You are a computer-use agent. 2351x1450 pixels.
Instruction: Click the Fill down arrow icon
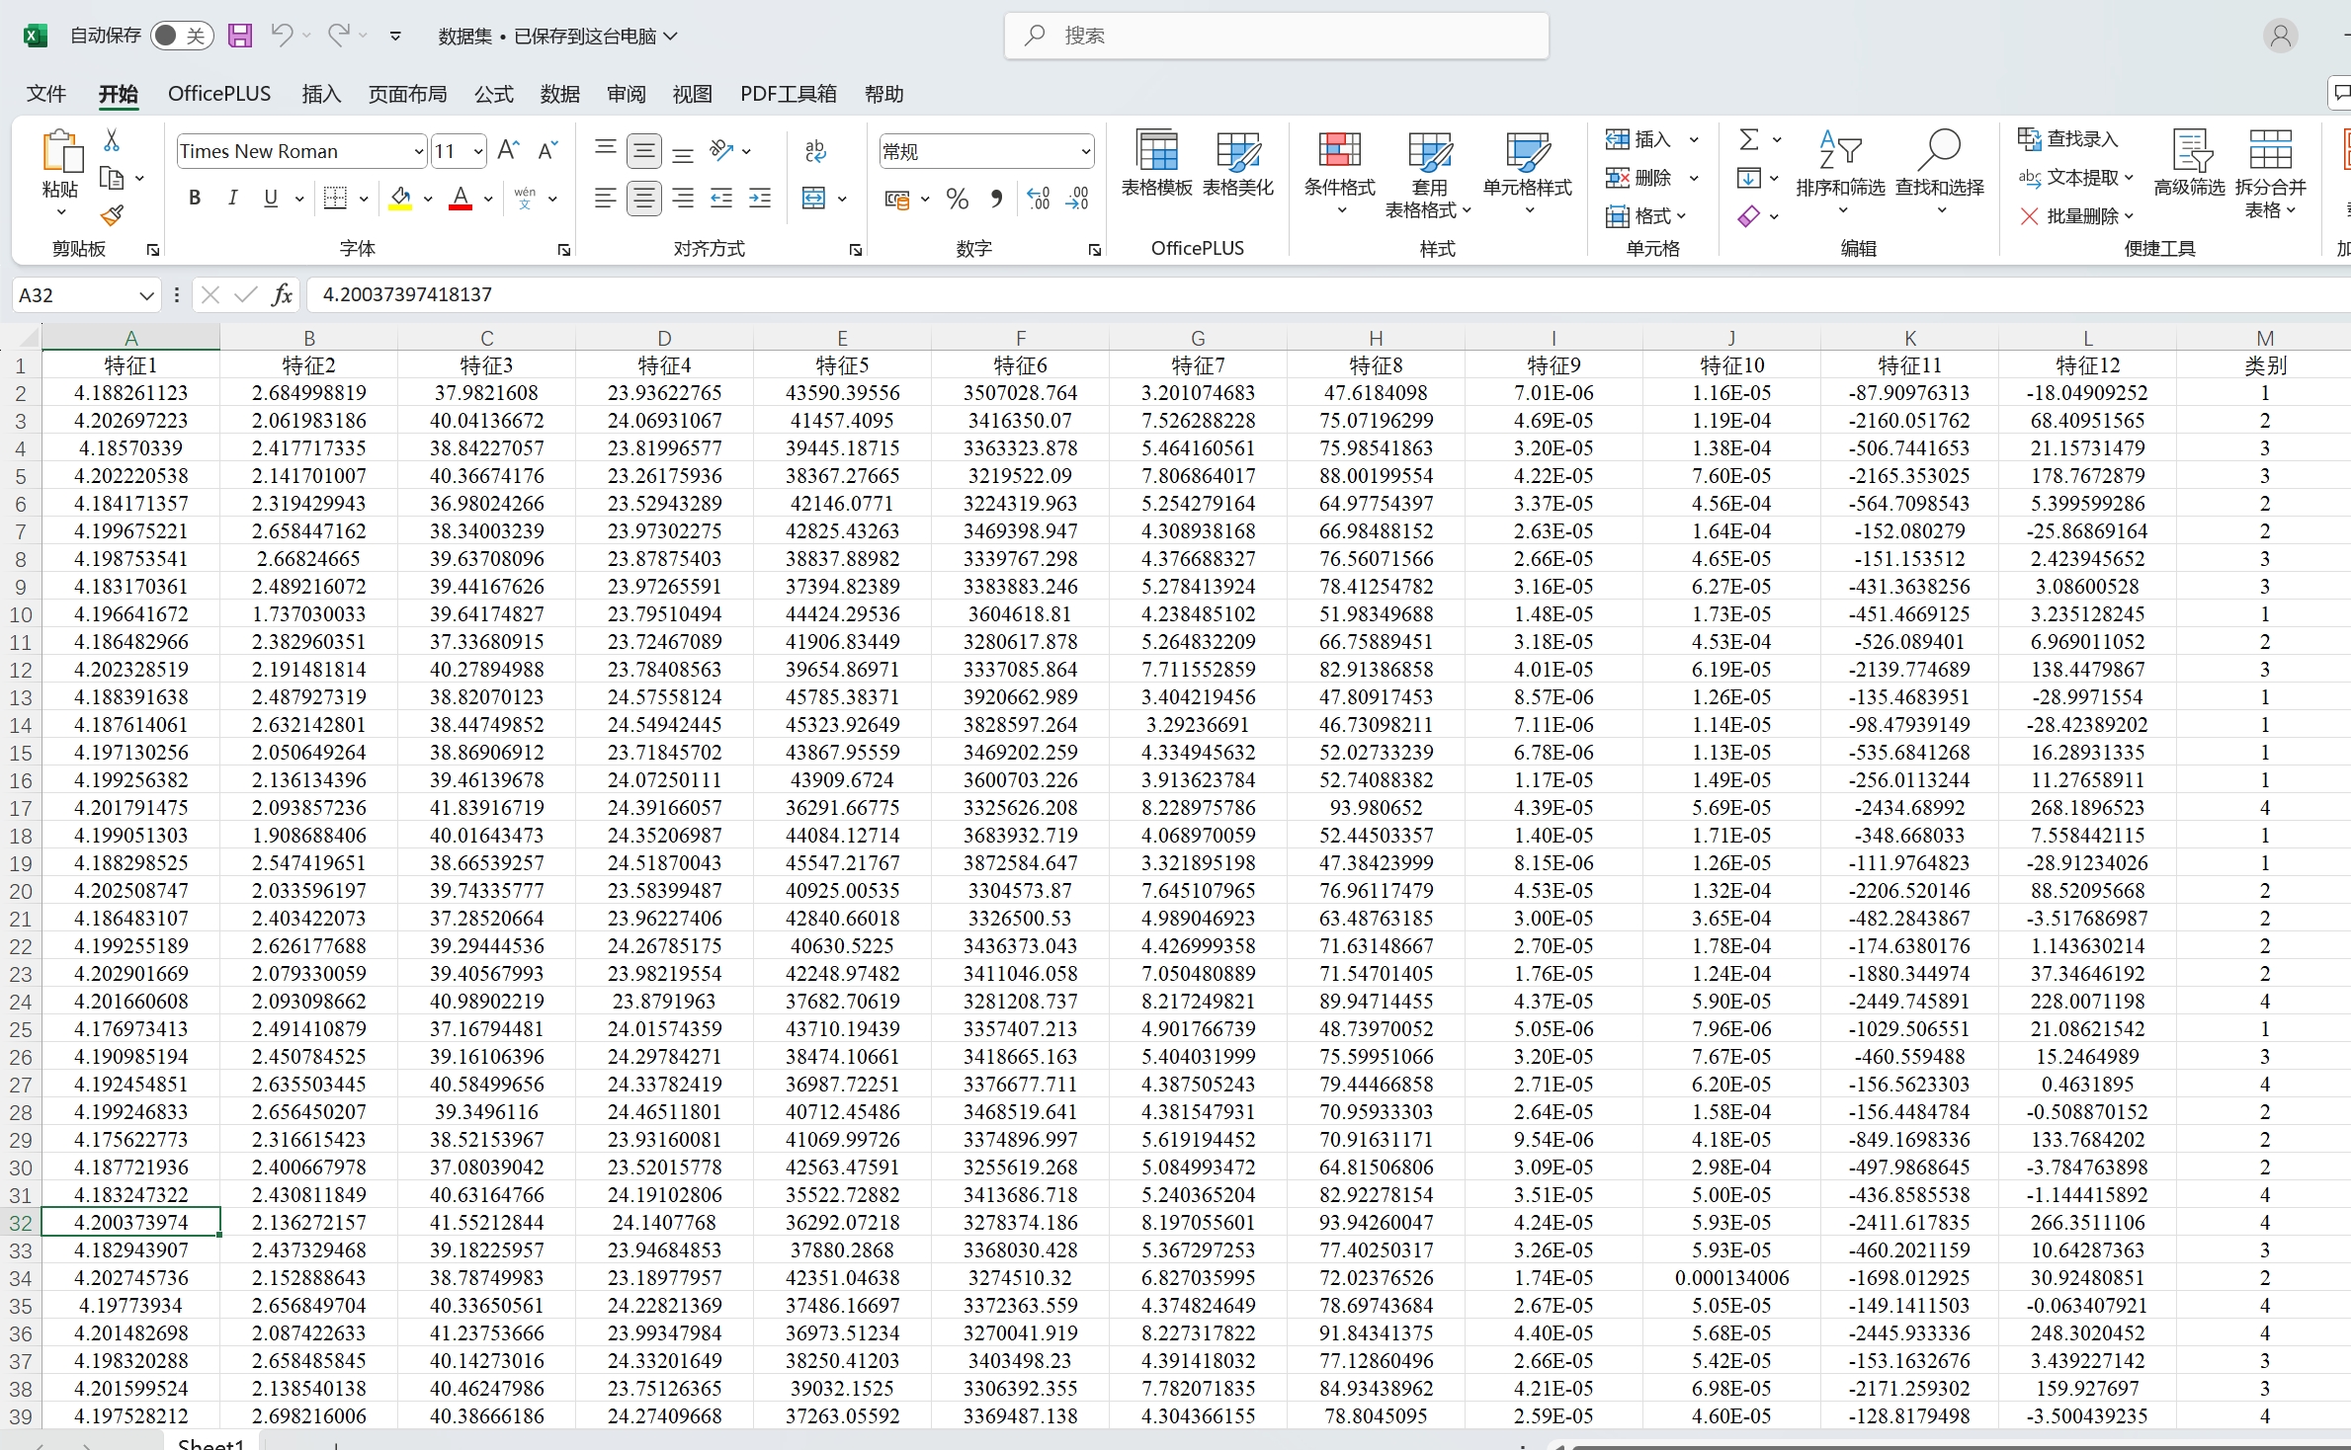tap(1748, 178)
